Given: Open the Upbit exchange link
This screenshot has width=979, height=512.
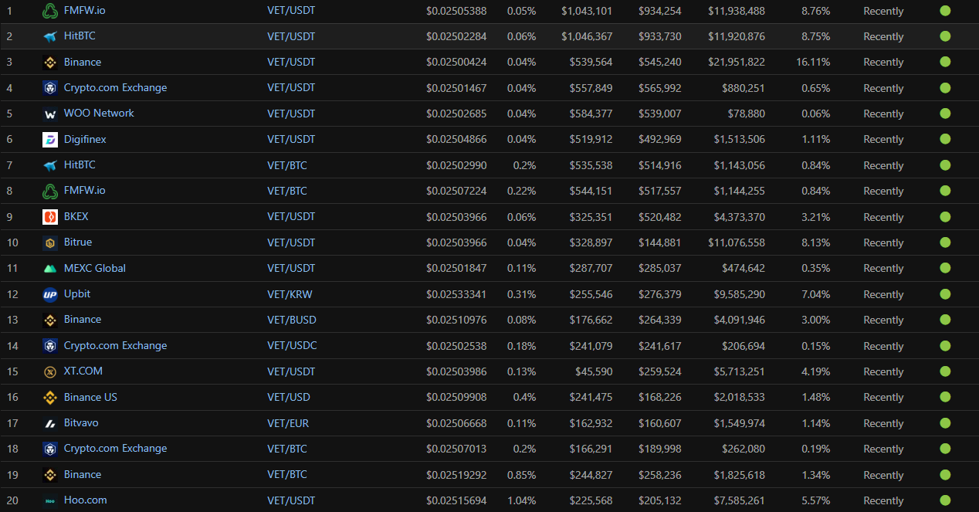Looking at the screenshot, I should pos(77,294).
